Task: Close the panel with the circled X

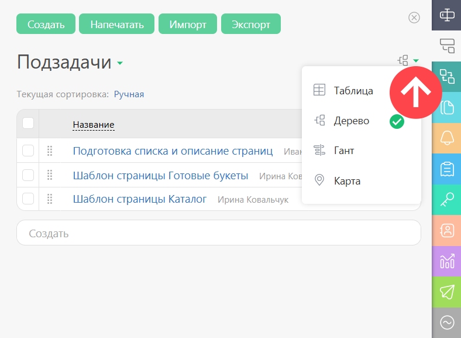Action: (x=414, y=18)
